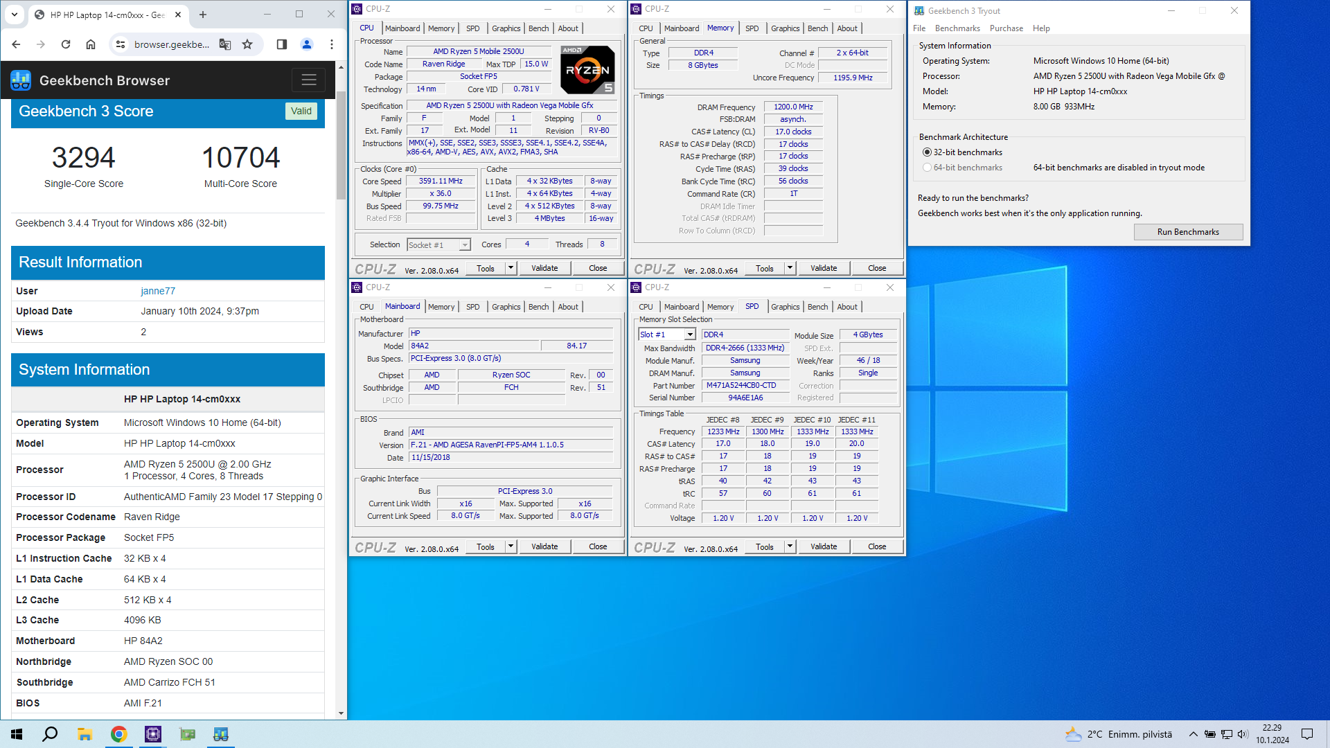Viewport: 1330px width, 748px height.
Task: Open File Explorer from taskbar
Action: coord(85,734)
